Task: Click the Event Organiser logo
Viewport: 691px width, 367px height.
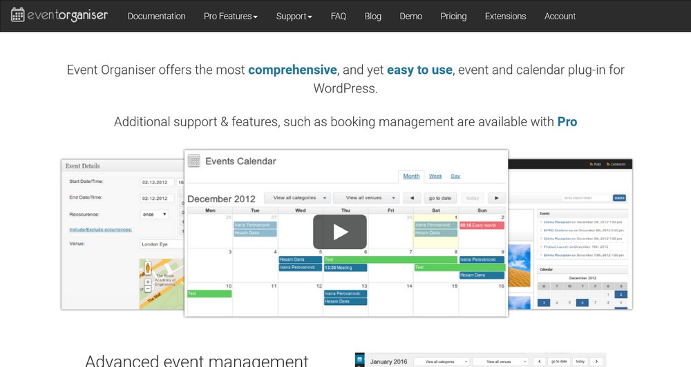Action: pos(59,15)
